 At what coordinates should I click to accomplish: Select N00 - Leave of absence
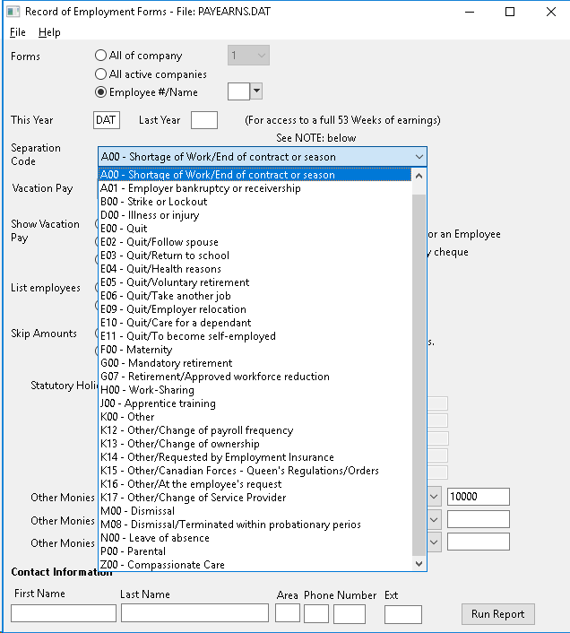tap(255, 538)
